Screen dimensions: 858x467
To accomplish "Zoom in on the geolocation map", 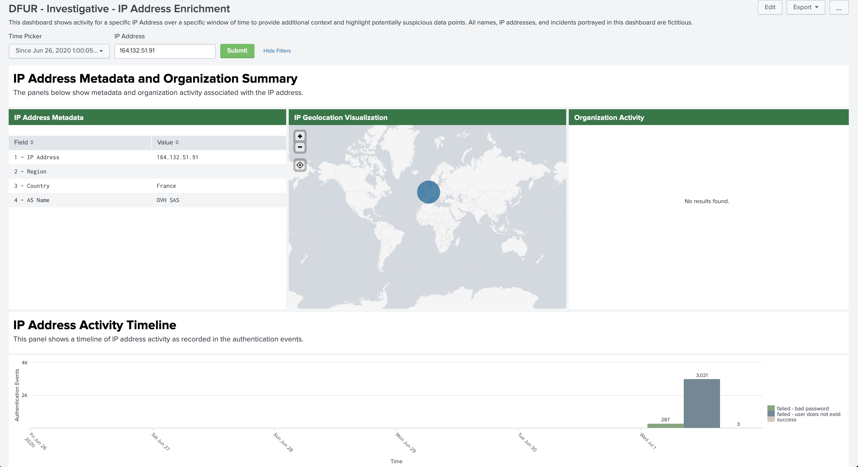I will coord(300,136).
